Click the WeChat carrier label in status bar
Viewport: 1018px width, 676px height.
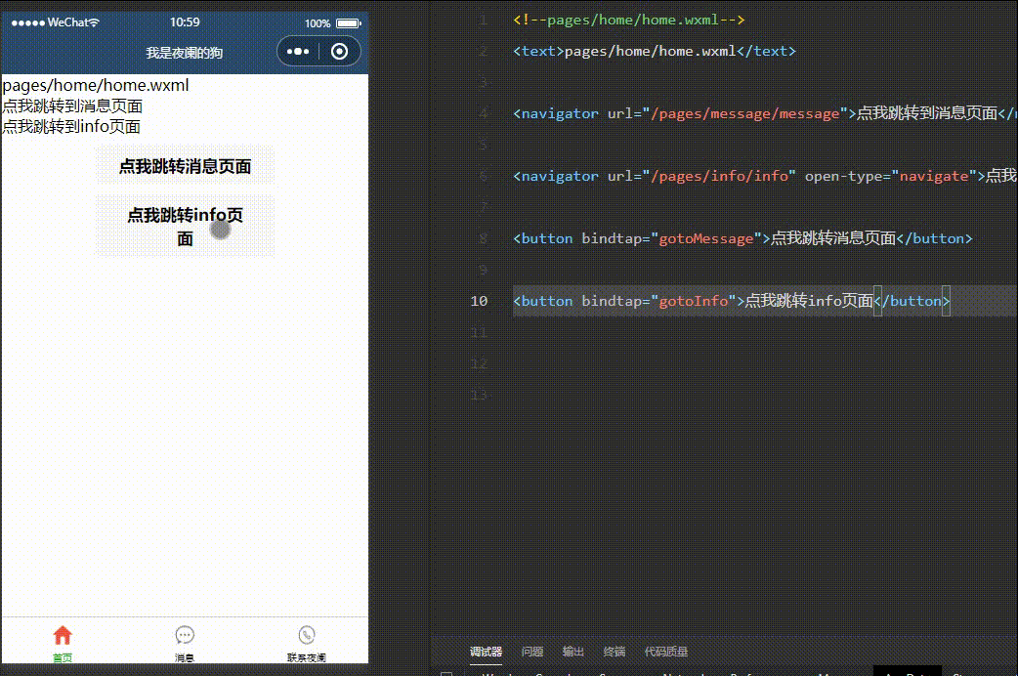tap(67, 22)
